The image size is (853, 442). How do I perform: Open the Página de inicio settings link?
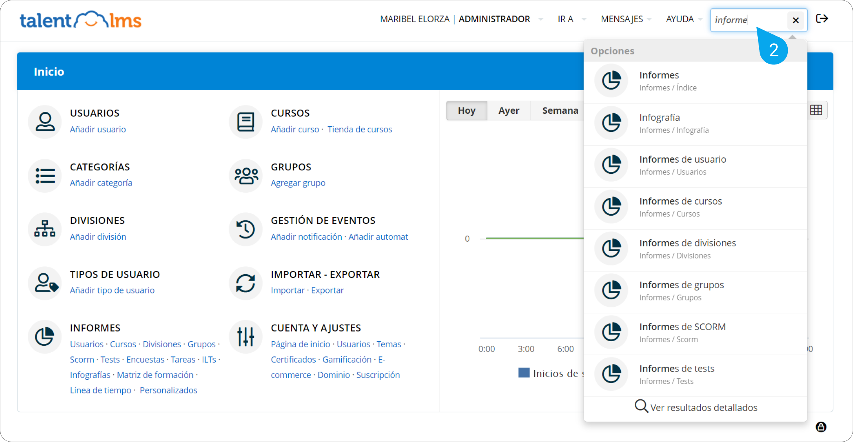[x=300, y=344]
